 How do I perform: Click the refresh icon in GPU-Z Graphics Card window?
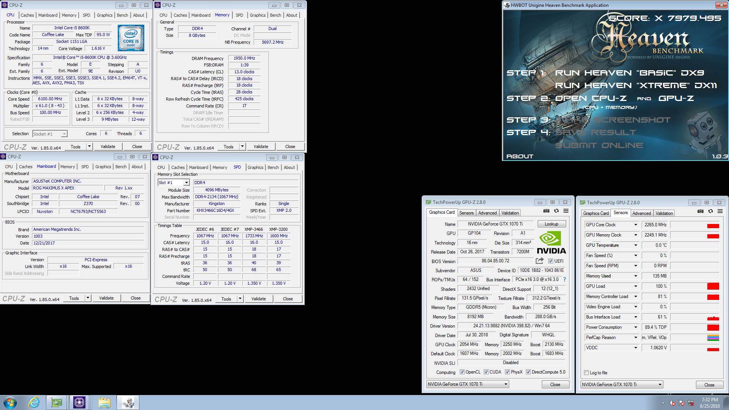556,211
